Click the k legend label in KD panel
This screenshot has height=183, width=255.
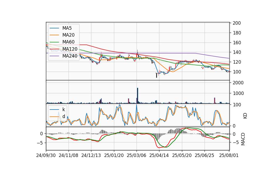pyautogui.click(x=63, y=110)
